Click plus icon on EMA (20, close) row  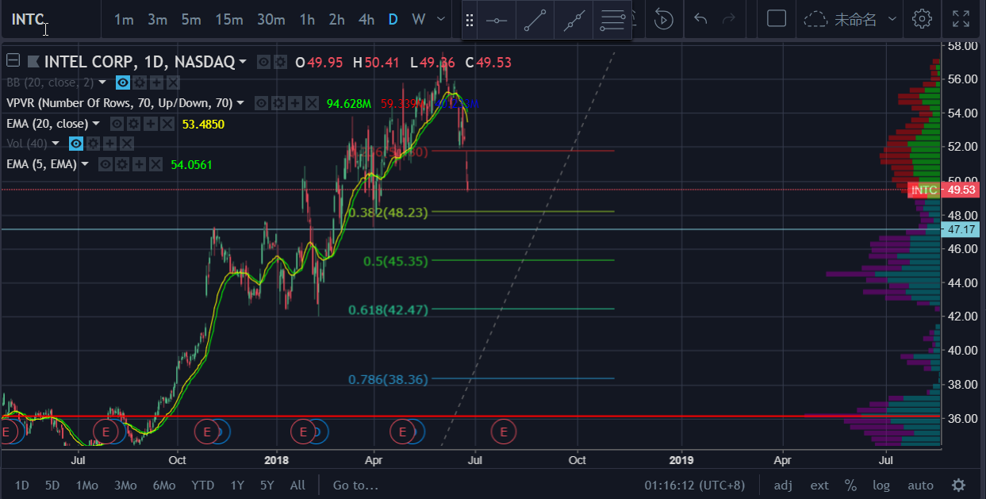pyautogui.click(x=150, y=124)
